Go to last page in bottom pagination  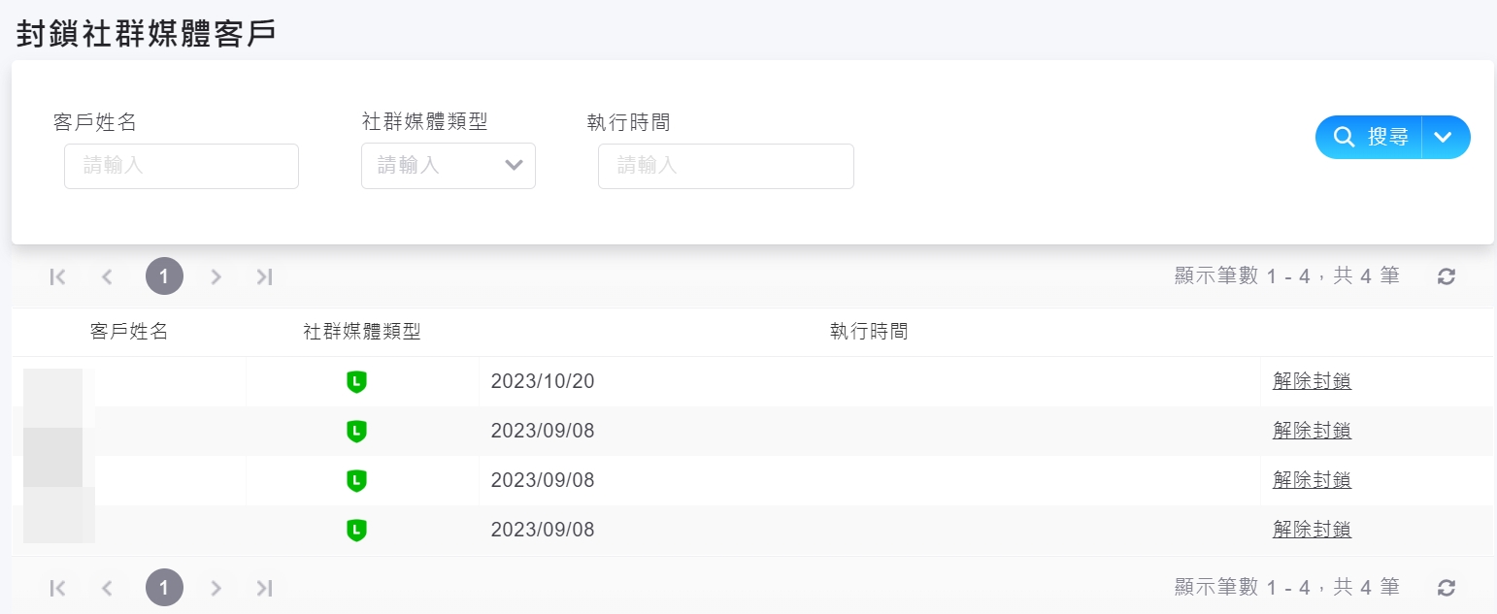[x=264, y=587]
